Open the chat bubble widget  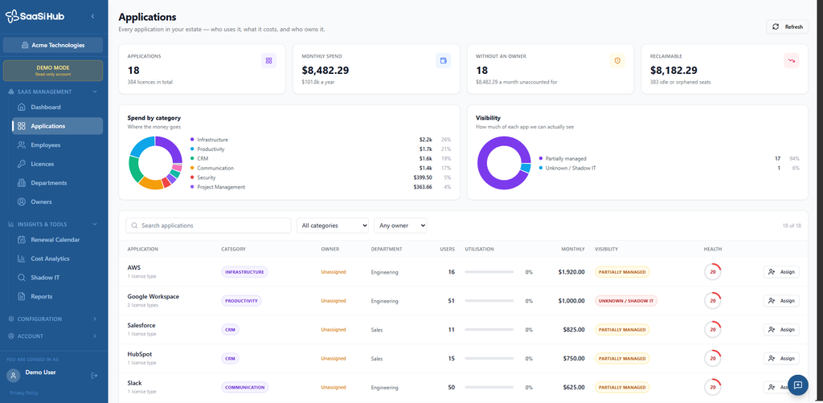(x=798, y=385)
